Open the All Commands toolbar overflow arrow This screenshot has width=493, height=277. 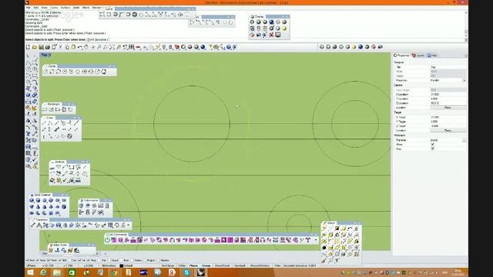(x=316, y=240)
